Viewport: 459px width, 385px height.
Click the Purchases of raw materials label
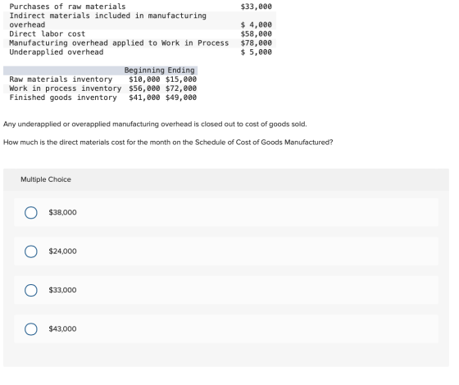pyautogui.click(x=67, y=7)
